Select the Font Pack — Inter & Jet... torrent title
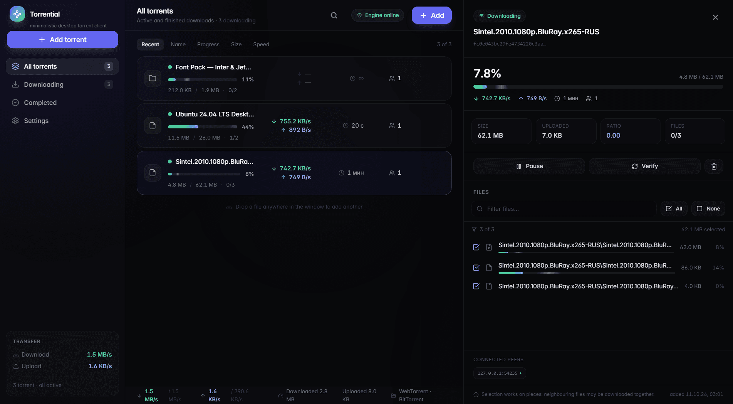 [213, 67]
